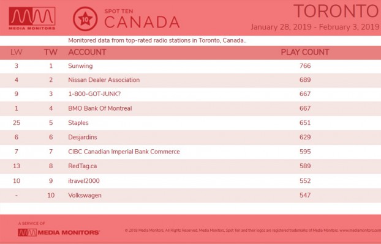Click the Staples account name
Screen dimensions: 381x244
click(x=78, y=123)
